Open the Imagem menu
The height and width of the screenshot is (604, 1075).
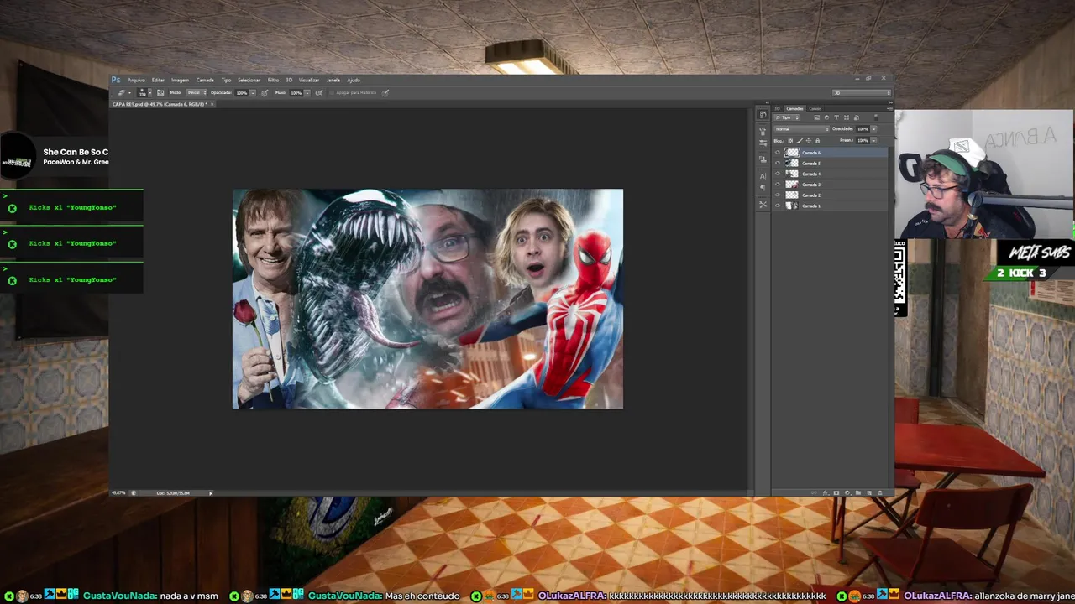click(180, 80)
